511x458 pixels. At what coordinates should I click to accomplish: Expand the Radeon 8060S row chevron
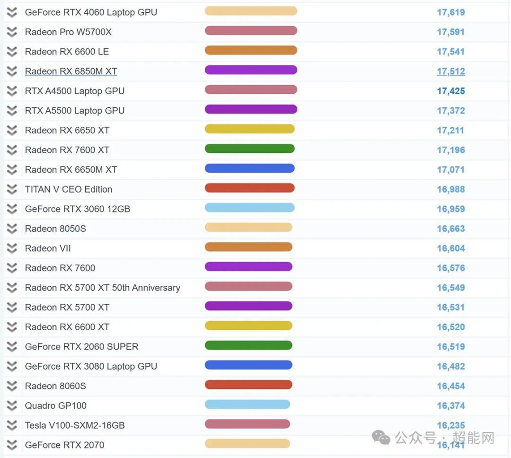(x=12, y=386)
